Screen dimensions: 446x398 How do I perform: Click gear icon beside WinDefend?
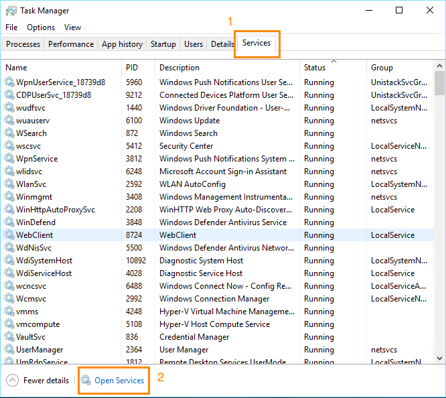point(9,222)
